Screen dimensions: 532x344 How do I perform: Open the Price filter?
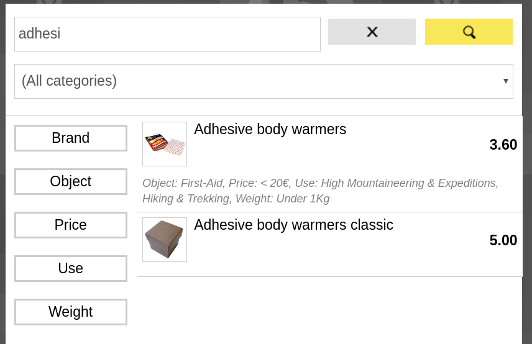[x=71, y=225]
